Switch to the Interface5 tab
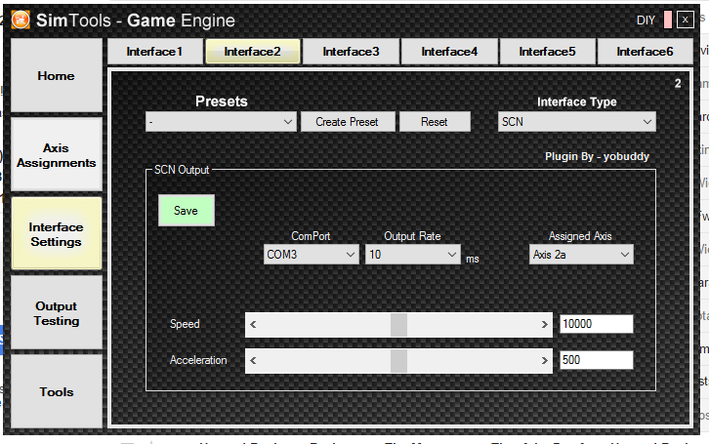Image resolution: width=709 pixels, height=444 pixels. pos(547,52)
